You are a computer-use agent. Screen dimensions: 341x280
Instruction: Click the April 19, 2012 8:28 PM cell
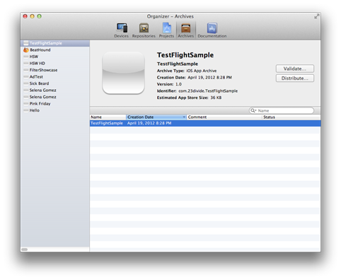pyautogui.click(x=149, y=123)
